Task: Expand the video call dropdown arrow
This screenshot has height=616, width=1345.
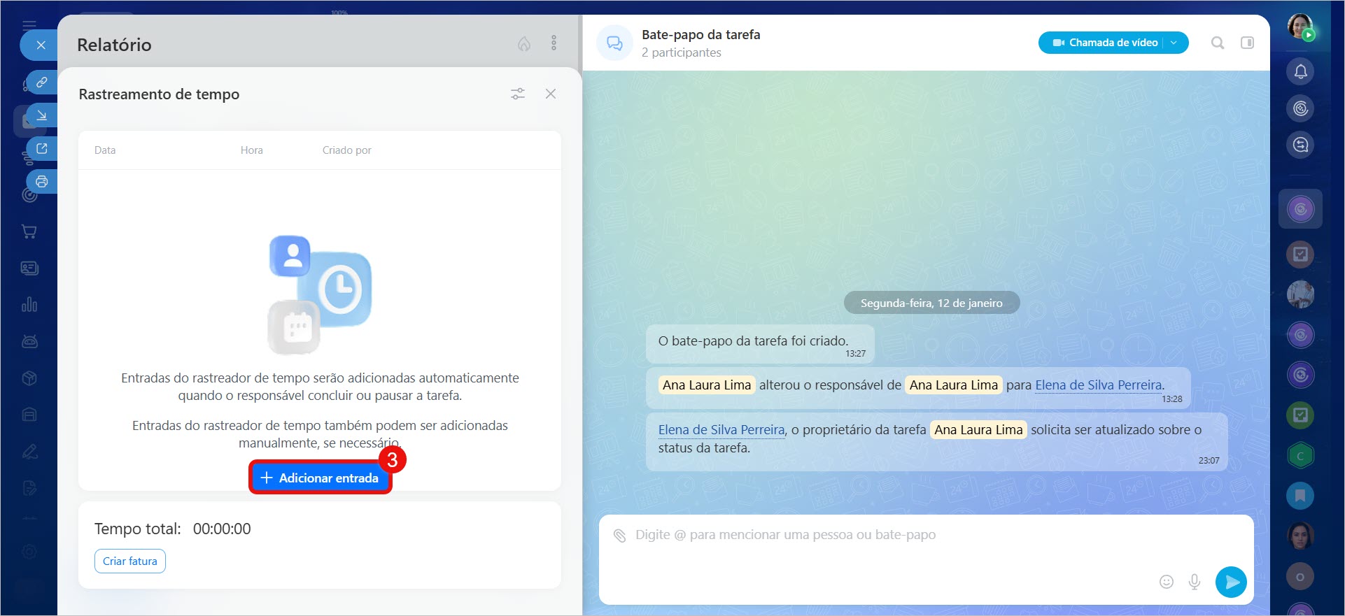Action: tap(1174, 43)
